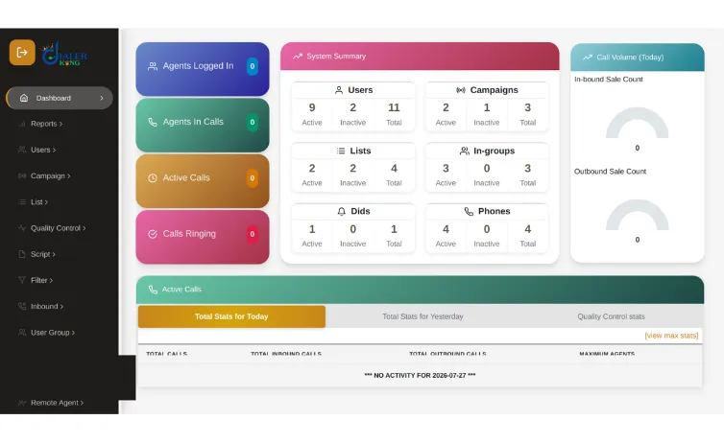724x443 pixels.
Task: Click the System Summary trend icon
Action: (x=298, y=56)
